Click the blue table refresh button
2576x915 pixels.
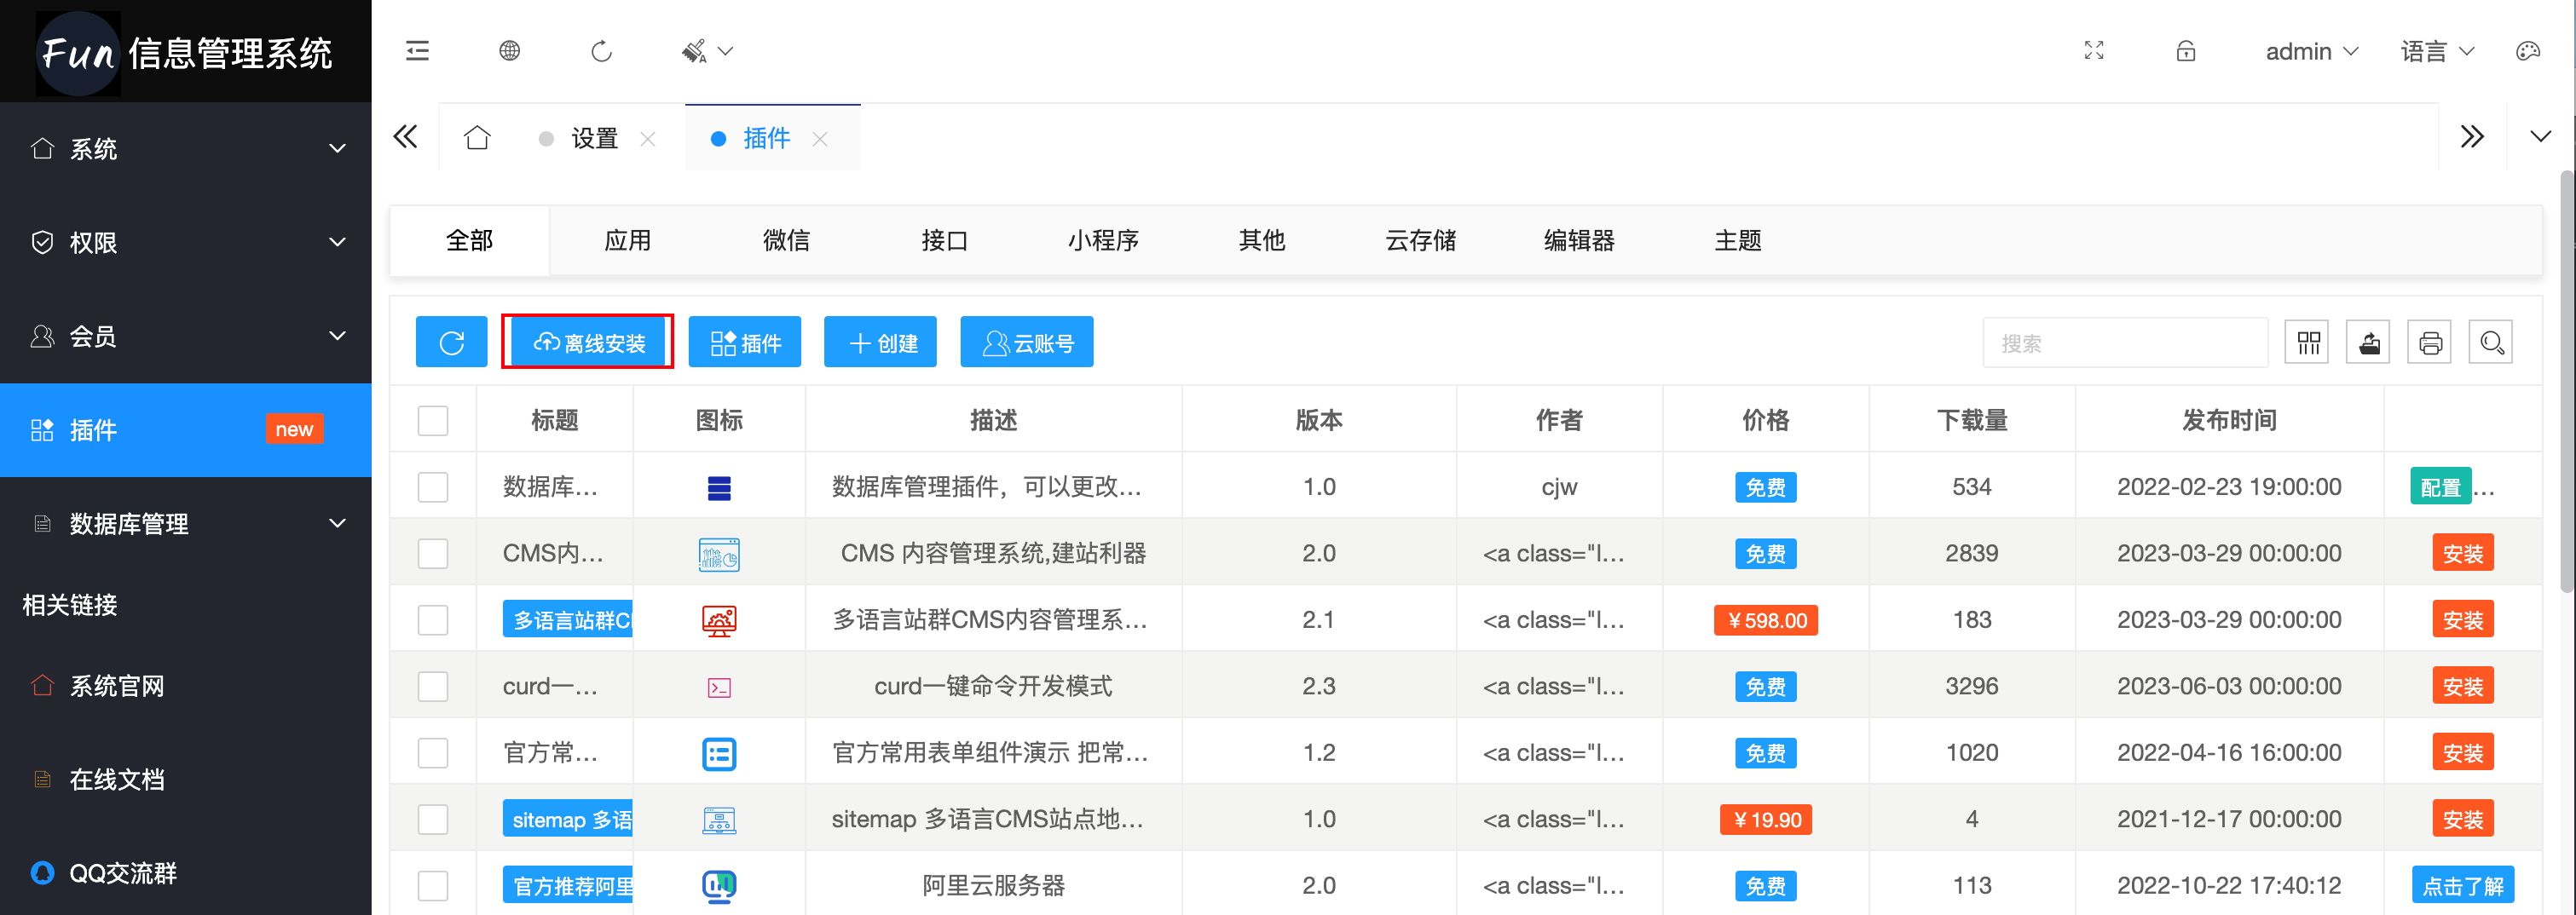pos(452,343)
